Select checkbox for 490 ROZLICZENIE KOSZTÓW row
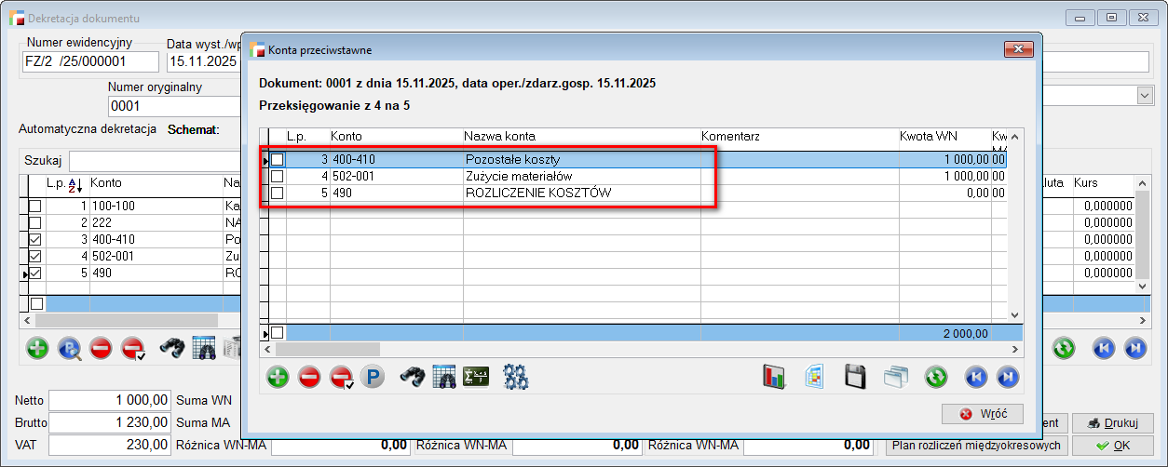The width and height of the screenshot is (1168, 467). [x=278, y=193]
